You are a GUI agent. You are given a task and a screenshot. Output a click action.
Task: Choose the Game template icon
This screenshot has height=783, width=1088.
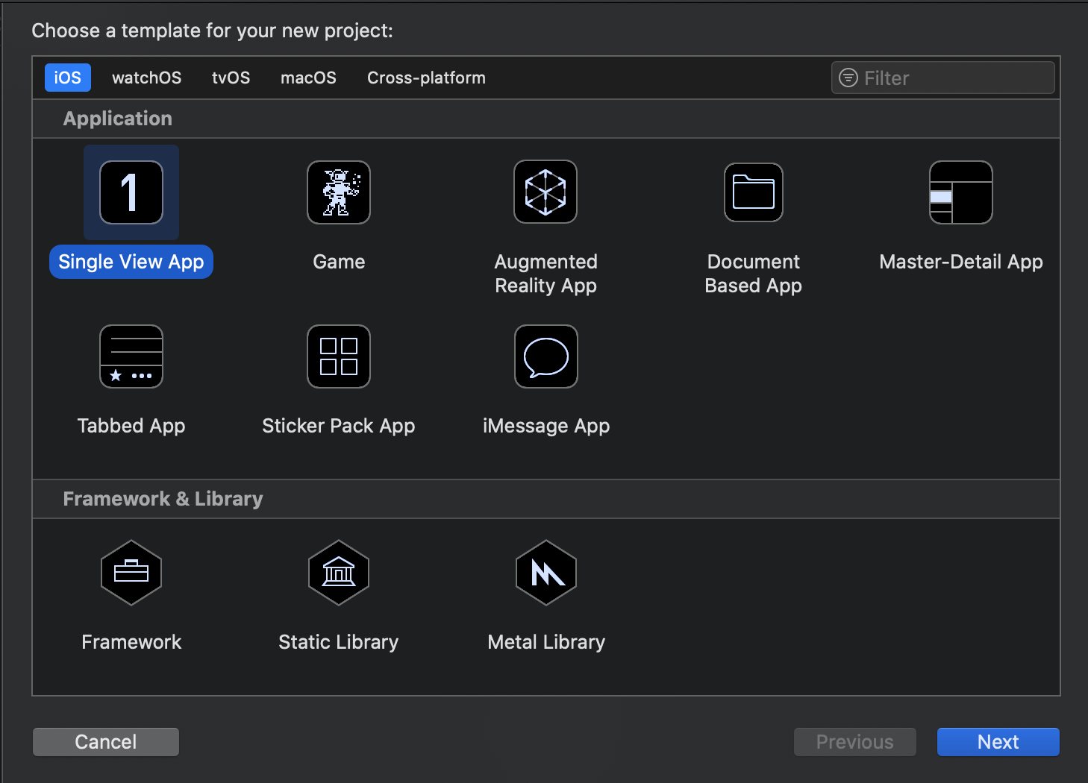339,192
